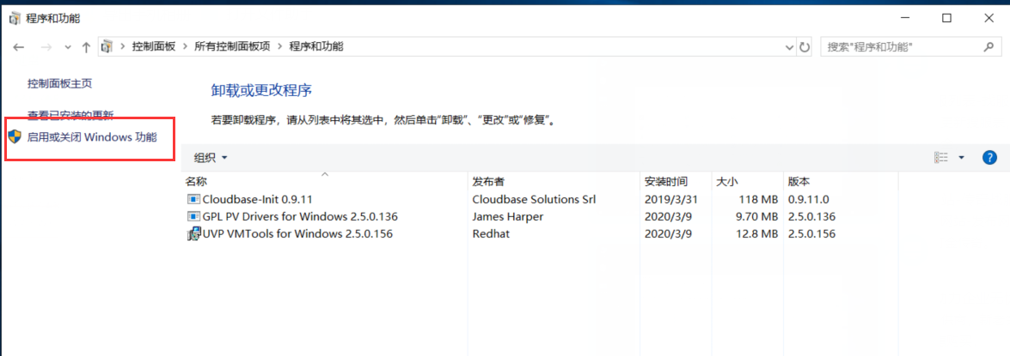Screen dimensions: 1010x356
Task: Click version 0.9.11.0
Action: click(809, 199)
